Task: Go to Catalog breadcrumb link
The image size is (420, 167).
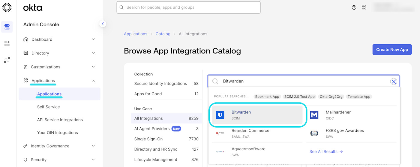Action: 163,34
